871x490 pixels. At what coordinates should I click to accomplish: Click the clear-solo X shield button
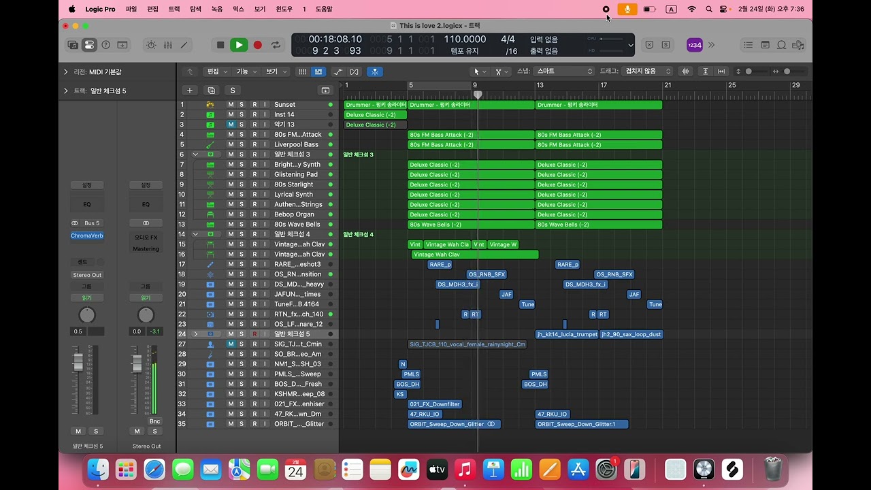649,45
